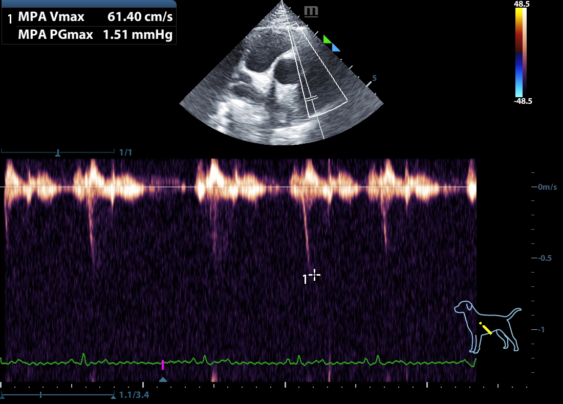Click the green focus marker triangle
This screenshot has height=404, width=563.
coord(327,39)
